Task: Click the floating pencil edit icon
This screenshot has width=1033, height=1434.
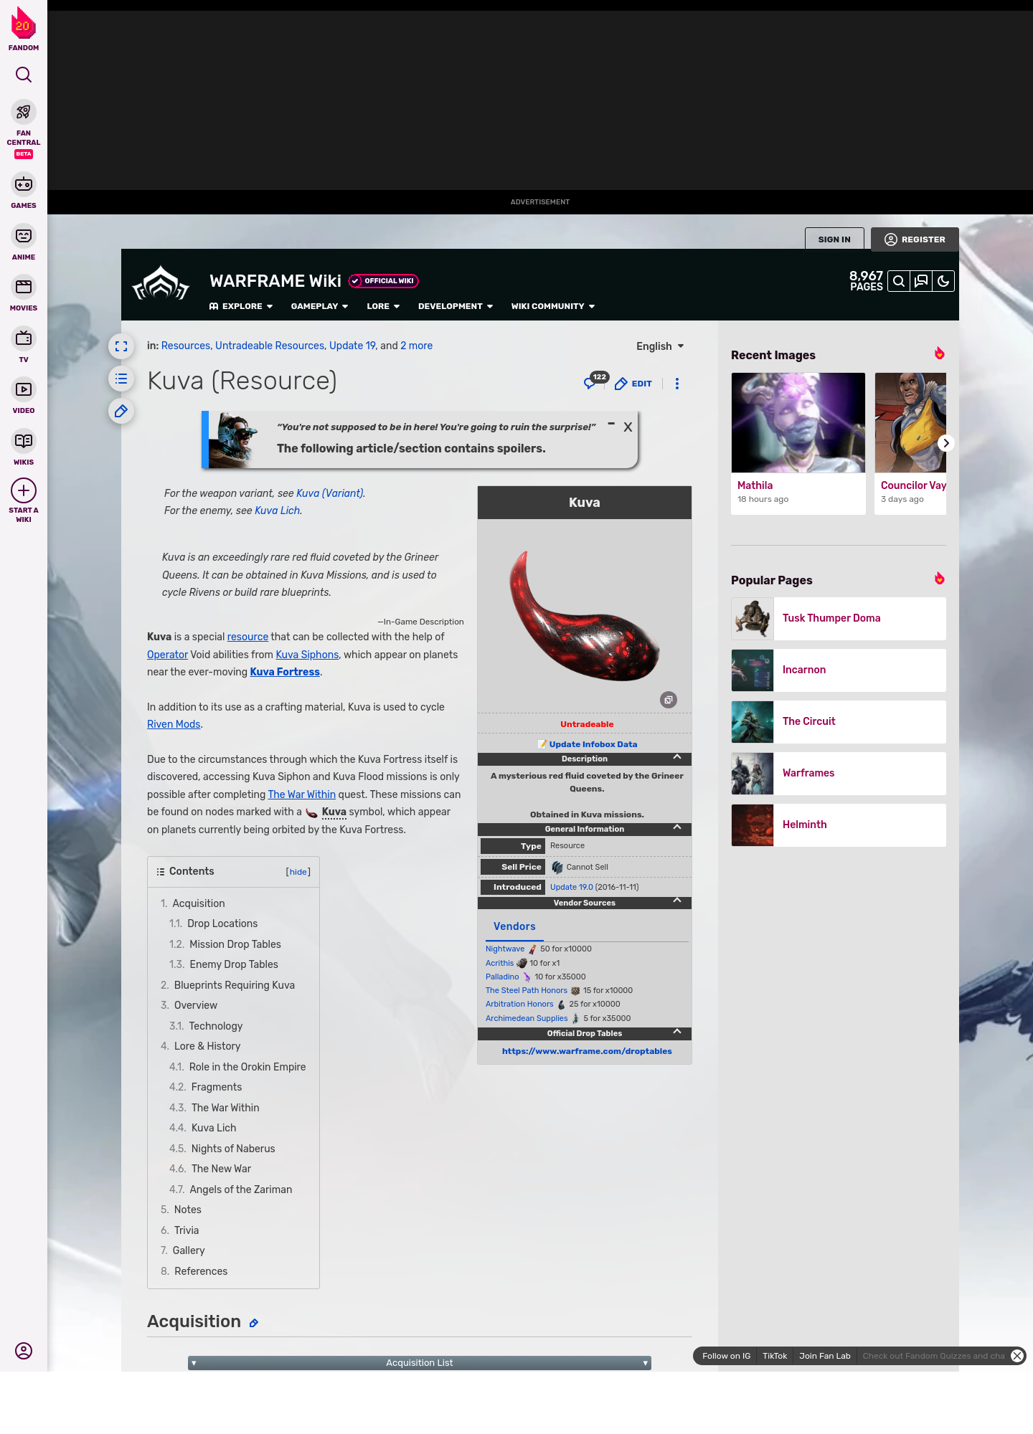Action: 121,411
